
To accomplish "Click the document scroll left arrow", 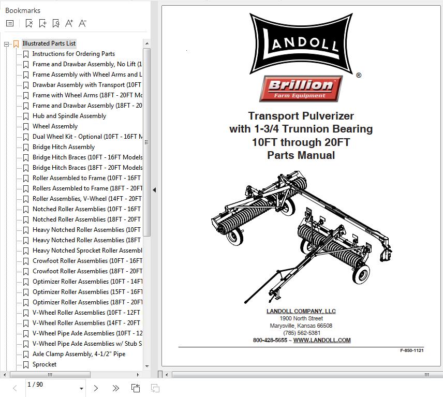I will pyautogui.click(x=167, y=375).
